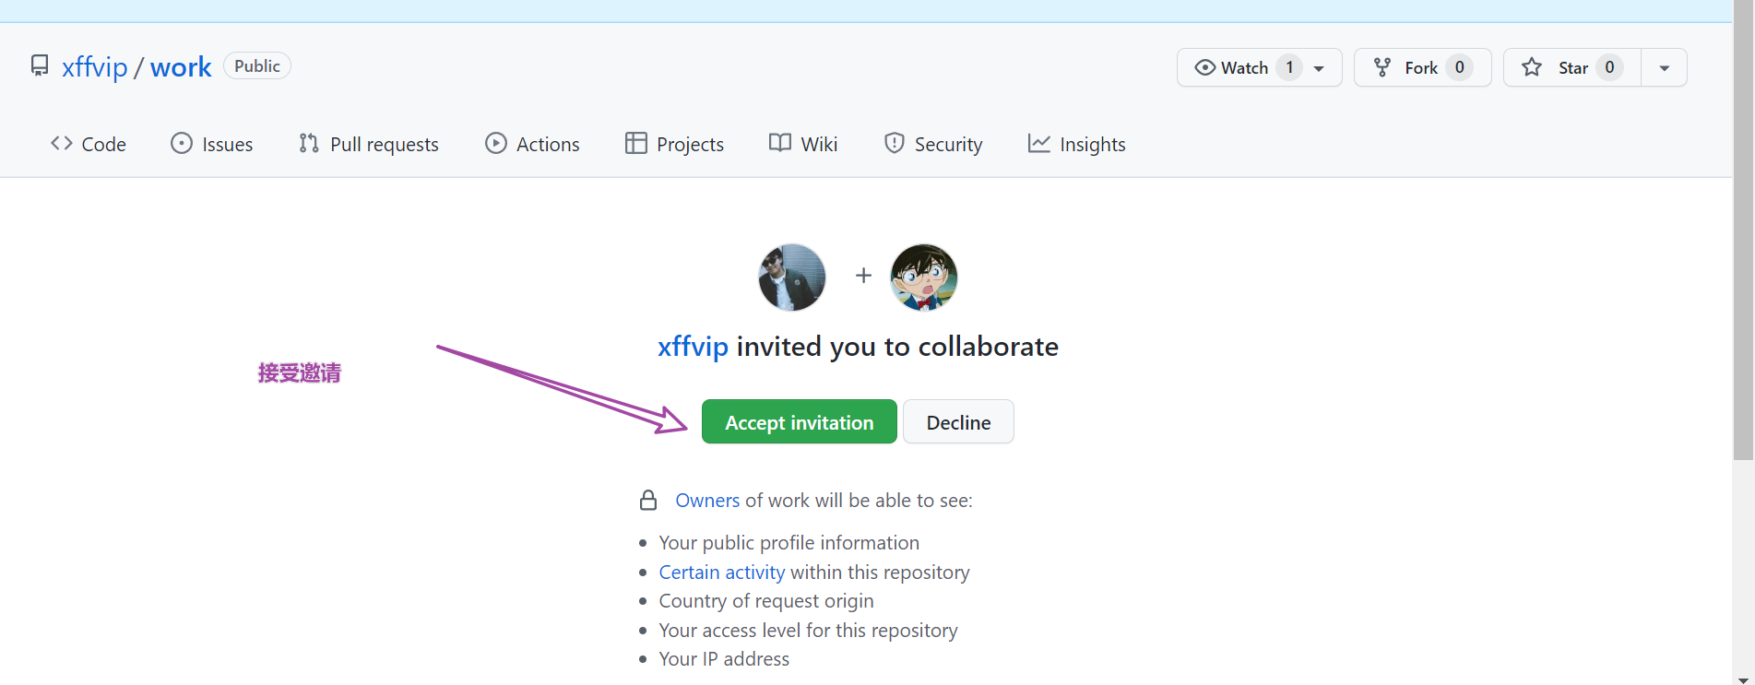Click the inviter's photo avatar
Viewport: 1755px width, 685px height.
pyautogui.click(x=792, y=278)
